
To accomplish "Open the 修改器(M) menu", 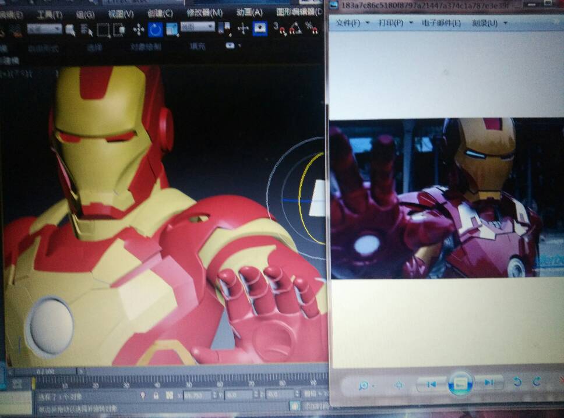I will tap(205, 13).
